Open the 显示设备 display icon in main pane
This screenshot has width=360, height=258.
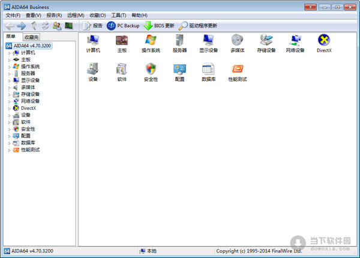pyautogui.click(x=208, y=44)
